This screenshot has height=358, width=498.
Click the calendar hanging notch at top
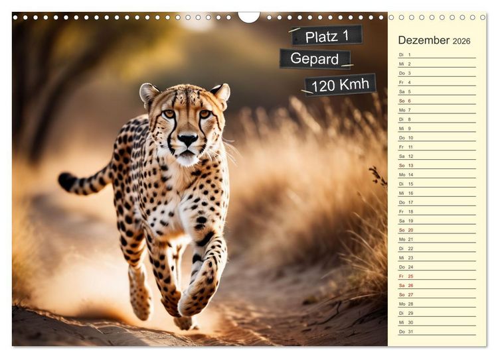coord(249,17)
